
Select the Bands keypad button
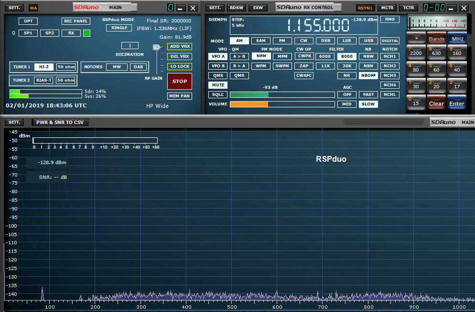(436, 38)
